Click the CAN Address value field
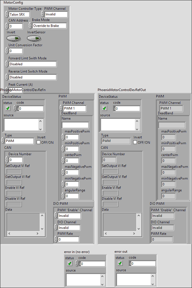Image resolution: width=192 pixels, height=288 pixels. [x=16, y=26]
